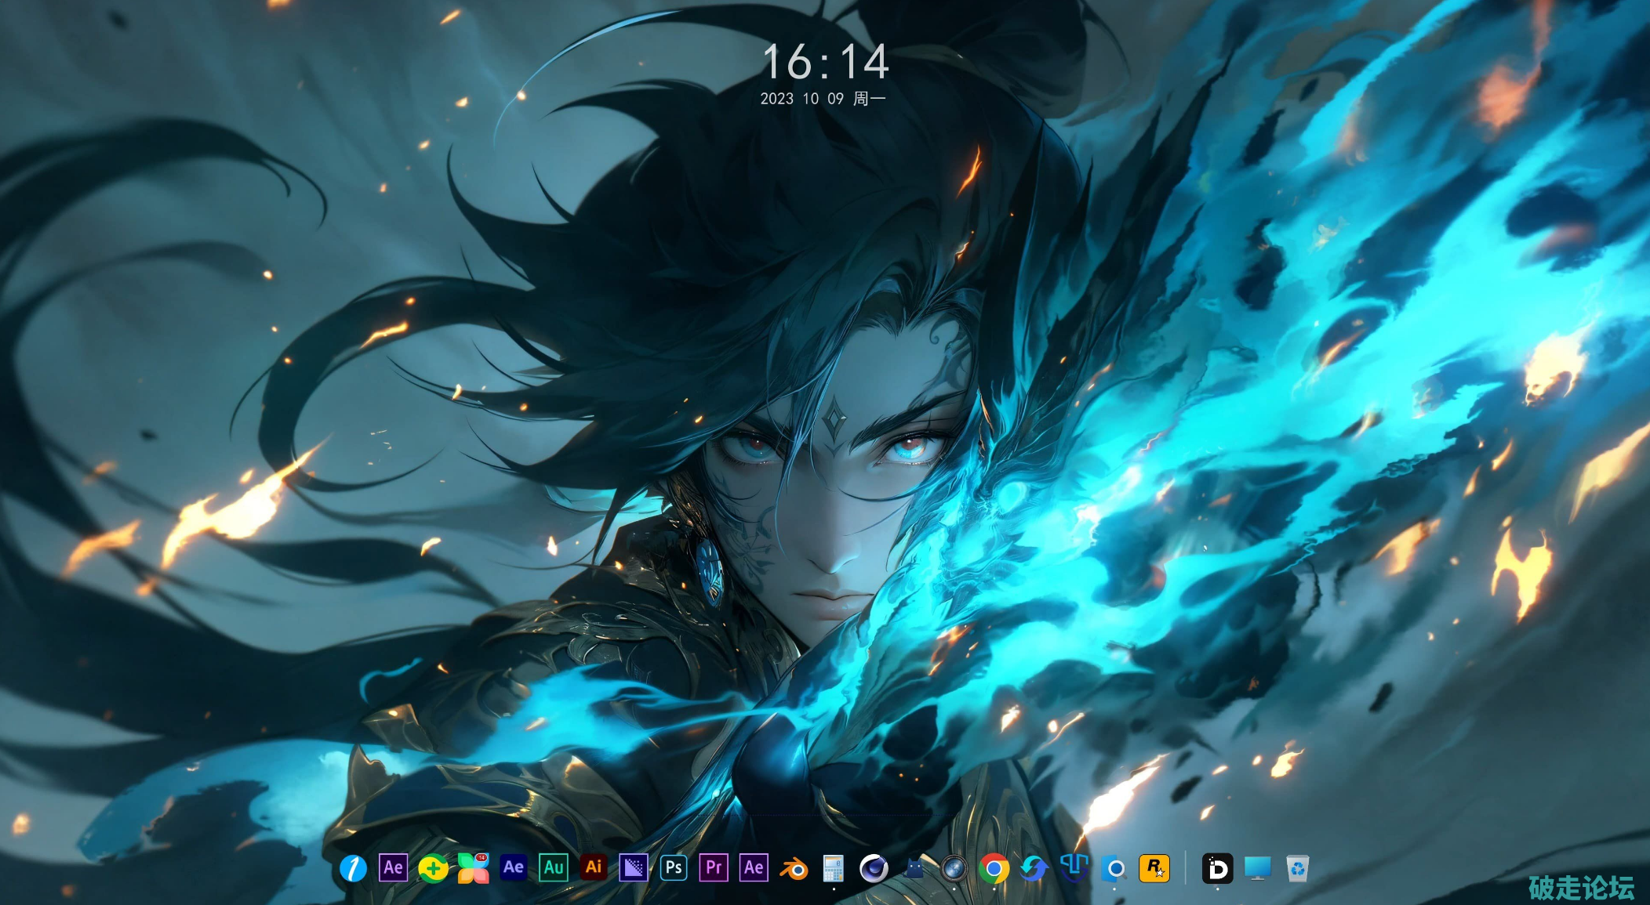Image resolution: width=1650 pixels, height=905 pixels.
Task: Launch Adobe Premiere Pro from the dock
Action: [714, 867]
